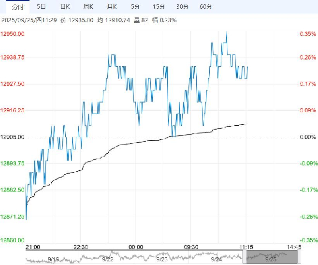Click the 22:30 time axis label
Image resolution: width=318 pixels, height=265 pixels.
pos(81,247)
